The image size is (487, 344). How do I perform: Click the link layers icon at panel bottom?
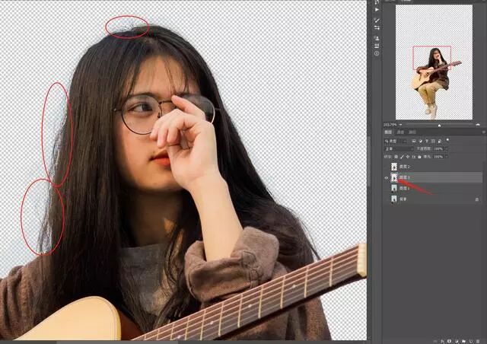[x=435, y=341]
